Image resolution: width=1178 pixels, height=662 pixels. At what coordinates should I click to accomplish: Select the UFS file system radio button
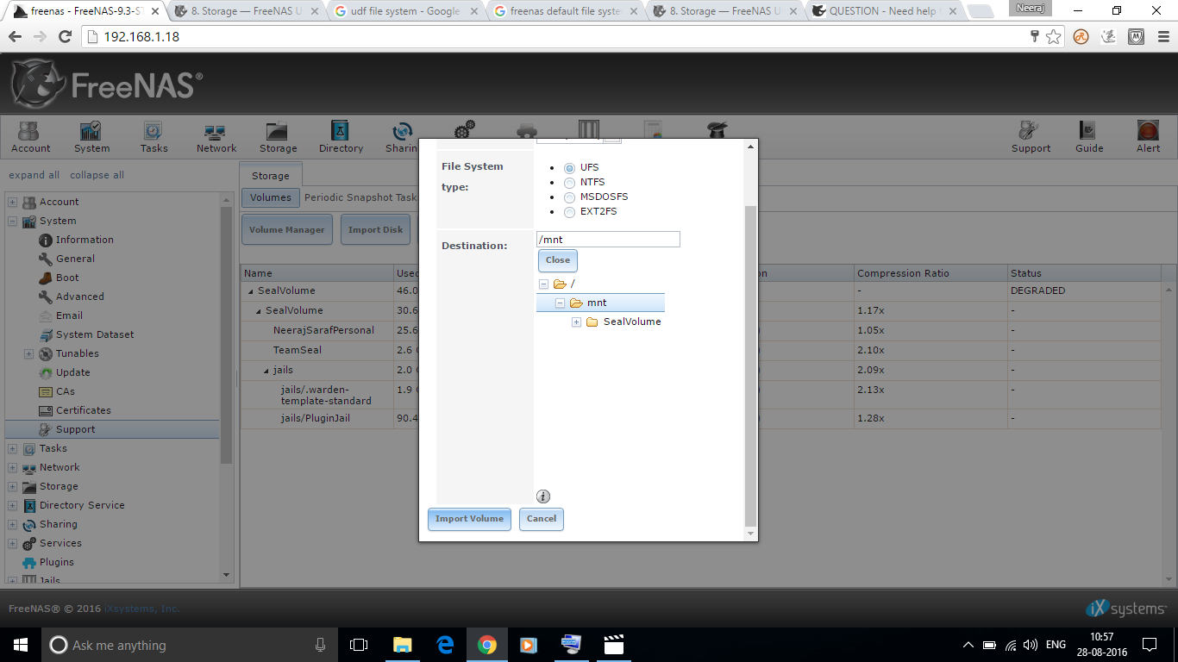point(569,168)
